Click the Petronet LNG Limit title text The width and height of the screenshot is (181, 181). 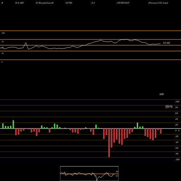[x=158, y=3]
